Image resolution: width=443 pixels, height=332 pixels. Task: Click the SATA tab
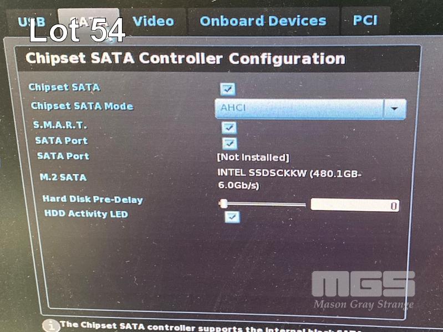[88, 22]
